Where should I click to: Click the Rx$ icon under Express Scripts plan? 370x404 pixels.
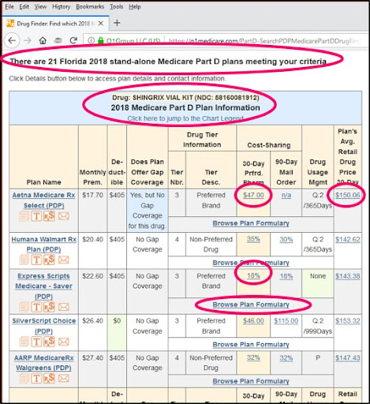click(x=49, y=307)
